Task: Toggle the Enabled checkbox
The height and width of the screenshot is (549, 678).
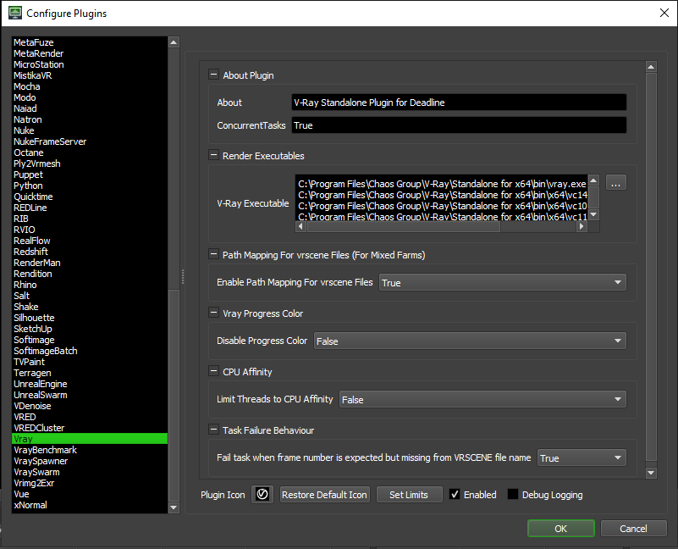Action: pos(455,494)
